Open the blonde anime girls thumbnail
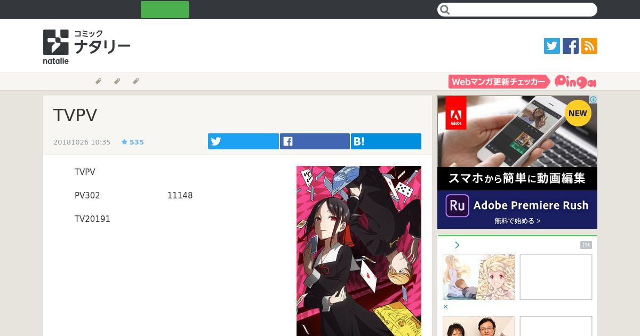The width and height of the screenshot is (640, 336). 478,277
